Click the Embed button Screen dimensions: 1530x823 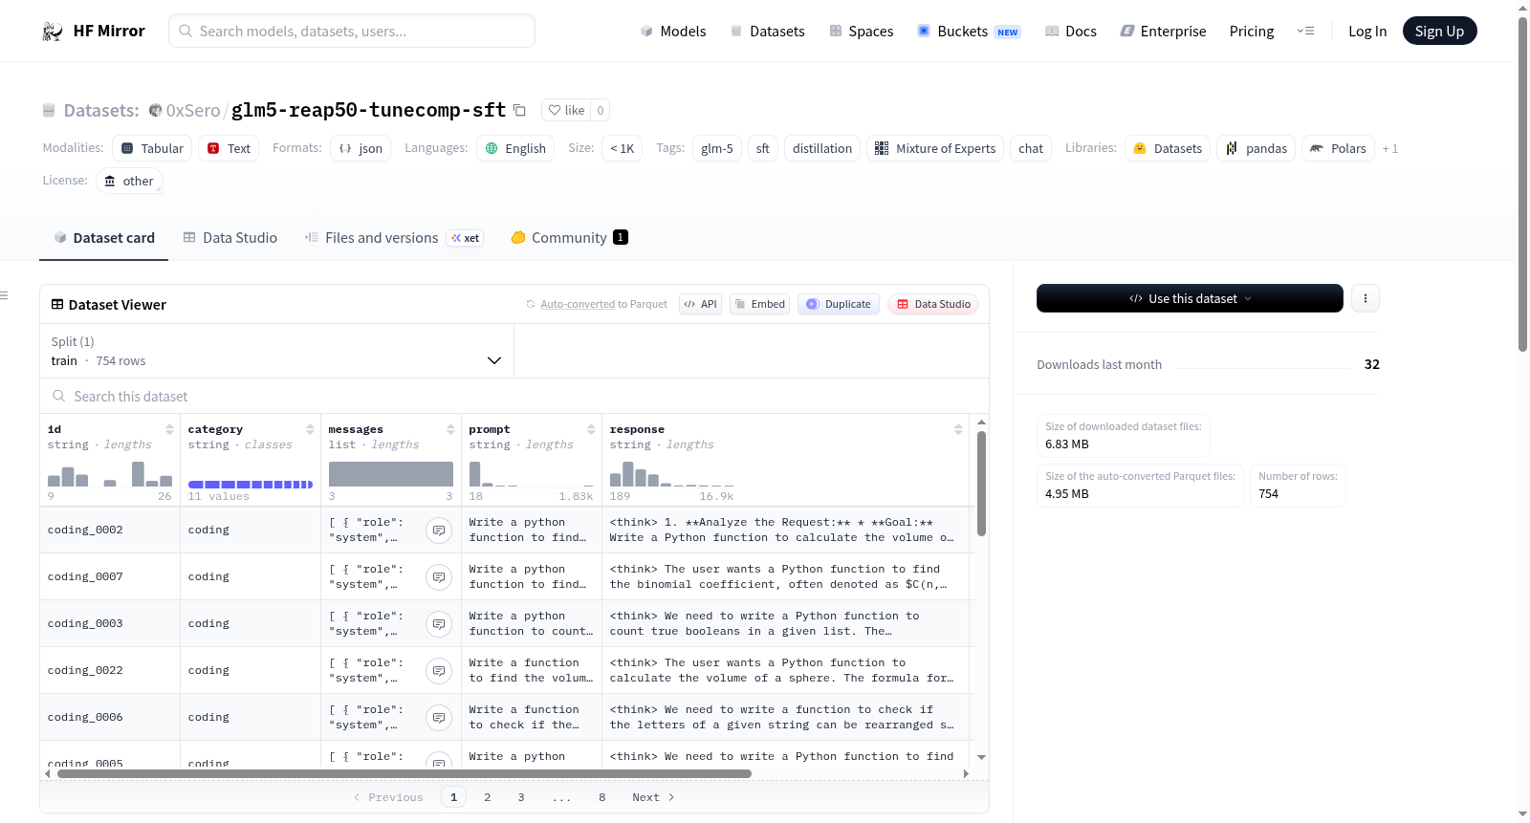click(760, 304)
